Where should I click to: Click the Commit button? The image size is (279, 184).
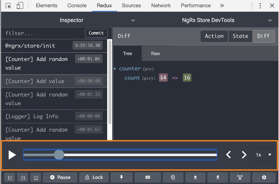point(96,33)
